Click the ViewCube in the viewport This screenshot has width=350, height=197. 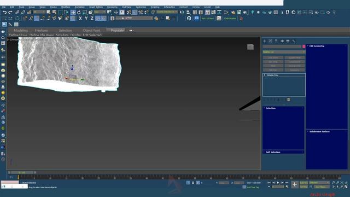coord(250,47)
